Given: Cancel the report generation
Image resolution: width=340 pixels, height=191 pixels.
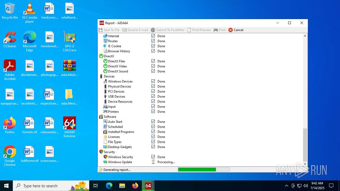Looking at the screenshot, I should coord(236,30).
